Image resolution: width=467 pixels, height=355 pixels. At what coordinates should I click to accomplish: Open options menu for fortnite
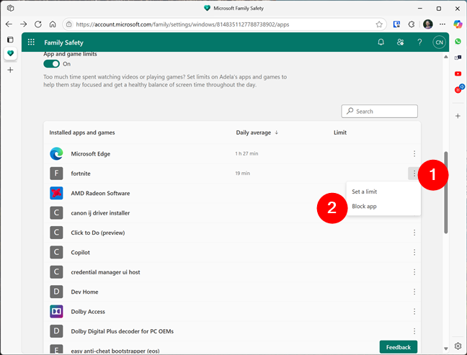[414, 174]
